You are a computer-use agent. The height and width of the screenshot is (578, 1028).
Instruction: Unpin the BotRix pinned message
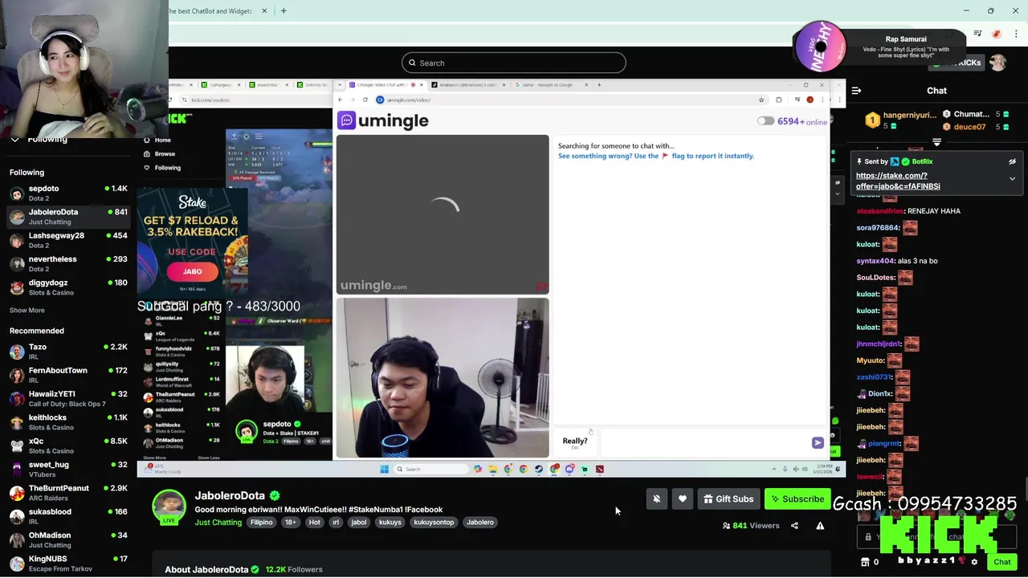pos(1012,161)
